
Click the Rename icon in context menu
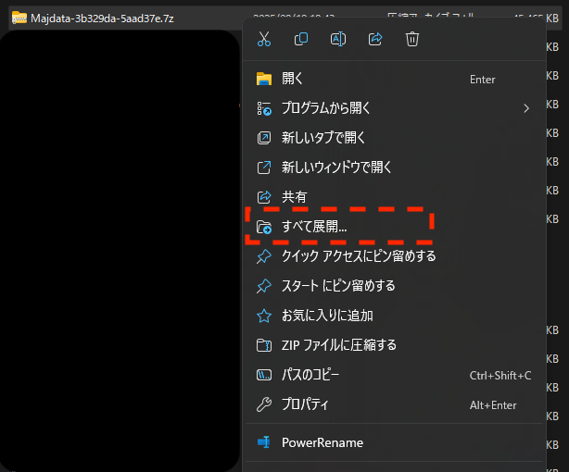point(338,39)
